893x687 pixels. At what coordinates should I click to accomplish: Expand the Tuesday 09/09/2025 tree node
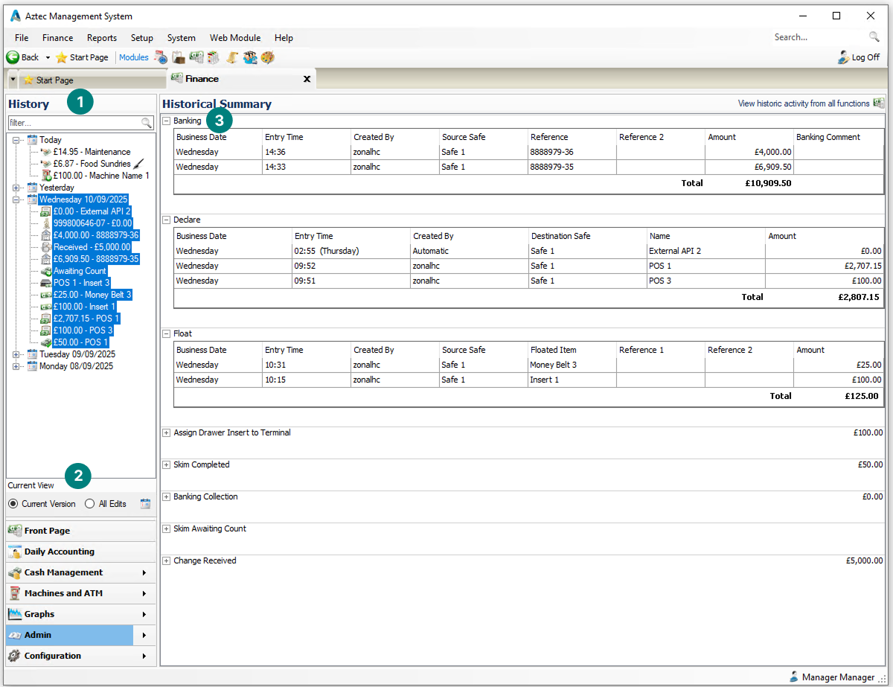(17, 354)
